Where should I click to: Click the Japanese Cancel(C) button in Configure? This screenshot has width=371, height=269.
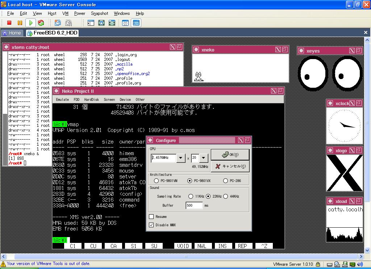click(230, 166)
